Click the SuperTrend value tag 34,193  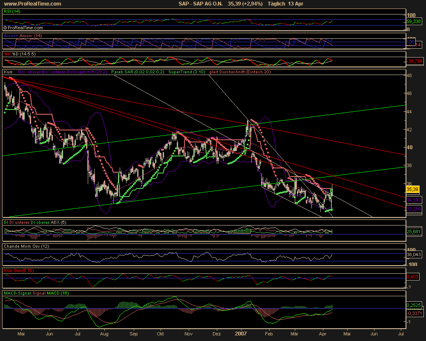[x=414, y=199]
